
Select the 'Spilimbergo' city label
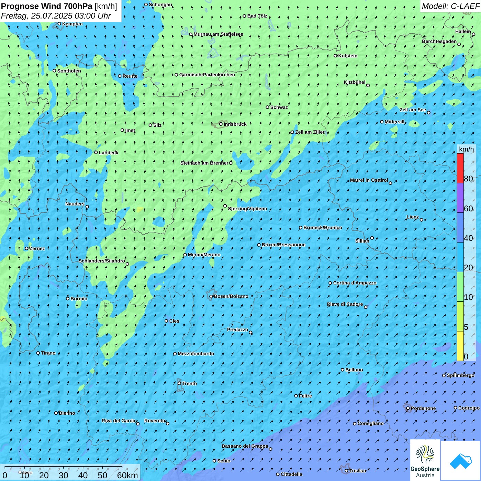[461, 376]
